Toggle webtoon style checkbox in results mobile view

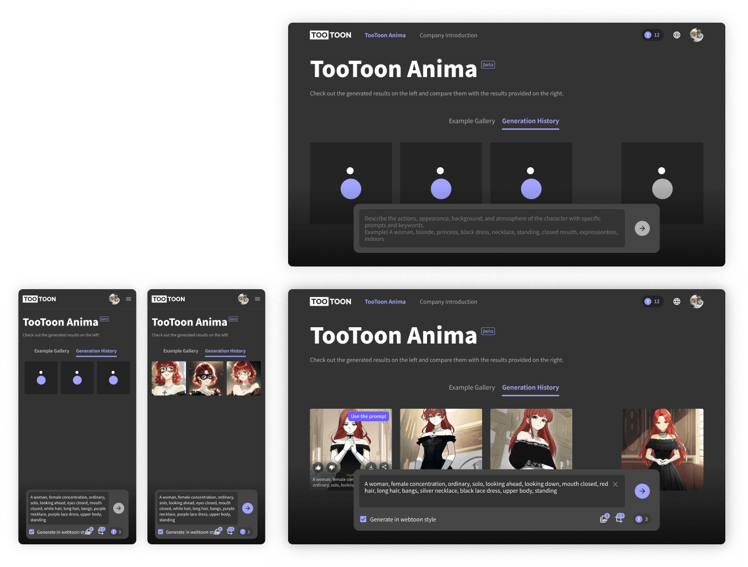pos(160,532)
